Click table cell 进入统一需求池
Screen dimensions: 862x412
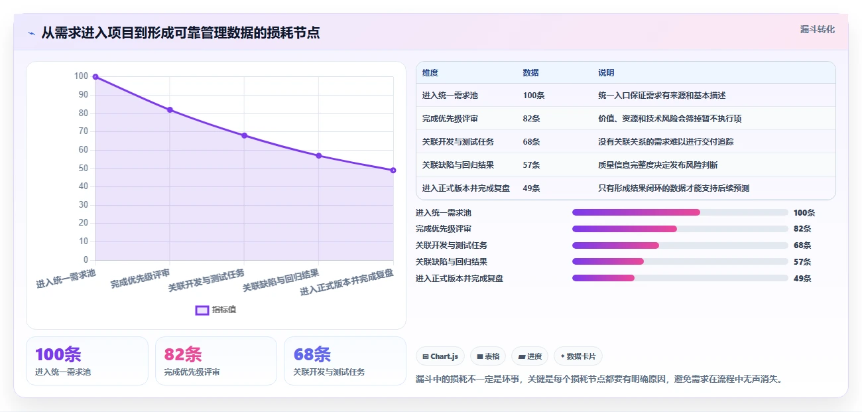point(450,96)
